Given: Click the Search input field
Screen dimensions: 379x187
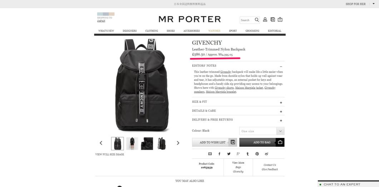Looking at the screenshot, I should click(247, 20).
